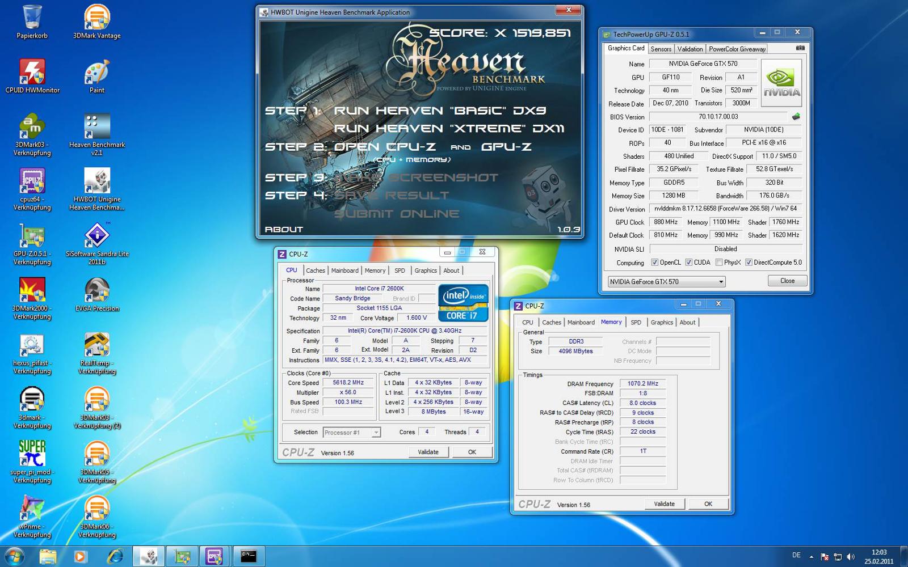This screenshot has height=567, width=908.
Task: Click the GPU-Z screenshot camera icon
Action: coord(800,48)
